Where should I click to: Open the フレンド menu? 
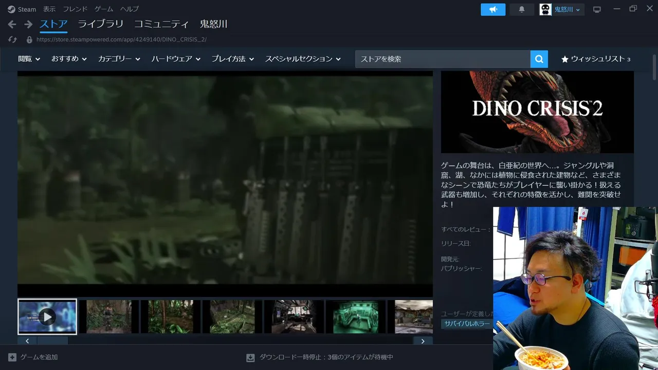pos(75,9)
